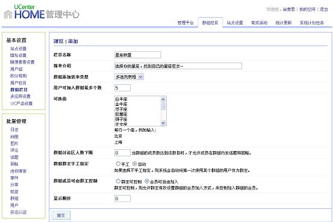Click the UCenter Home house logo icon
This screenshot has width=333, height=222.
click(x=8, y=14)
